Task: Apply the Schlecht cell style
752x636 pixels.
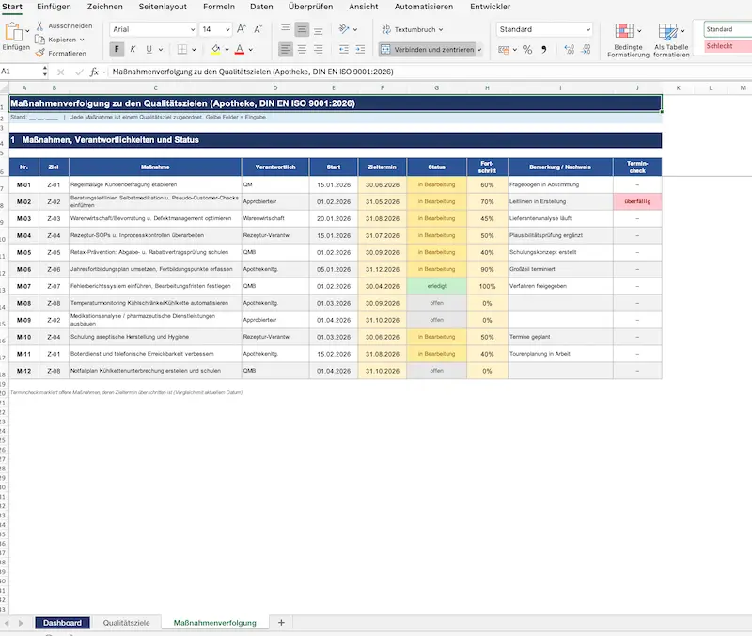Action: click(728, 46)
